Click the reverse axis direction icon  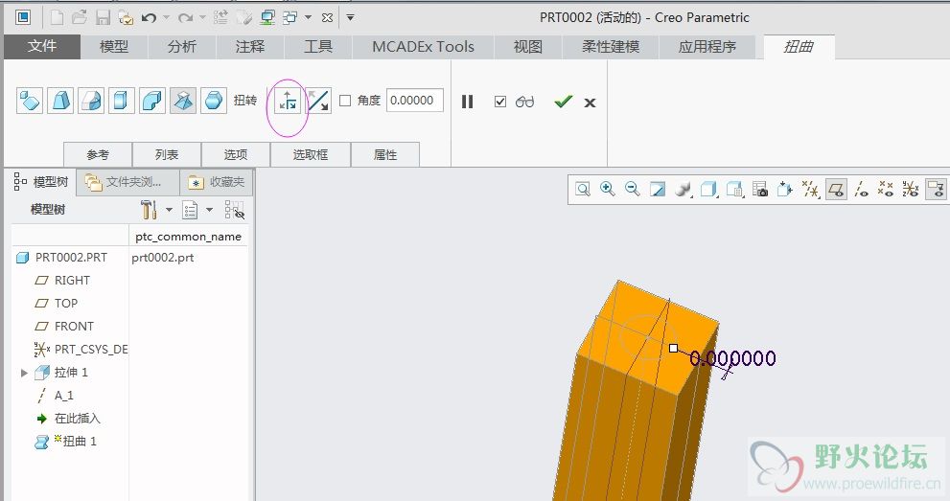(318, 101)
